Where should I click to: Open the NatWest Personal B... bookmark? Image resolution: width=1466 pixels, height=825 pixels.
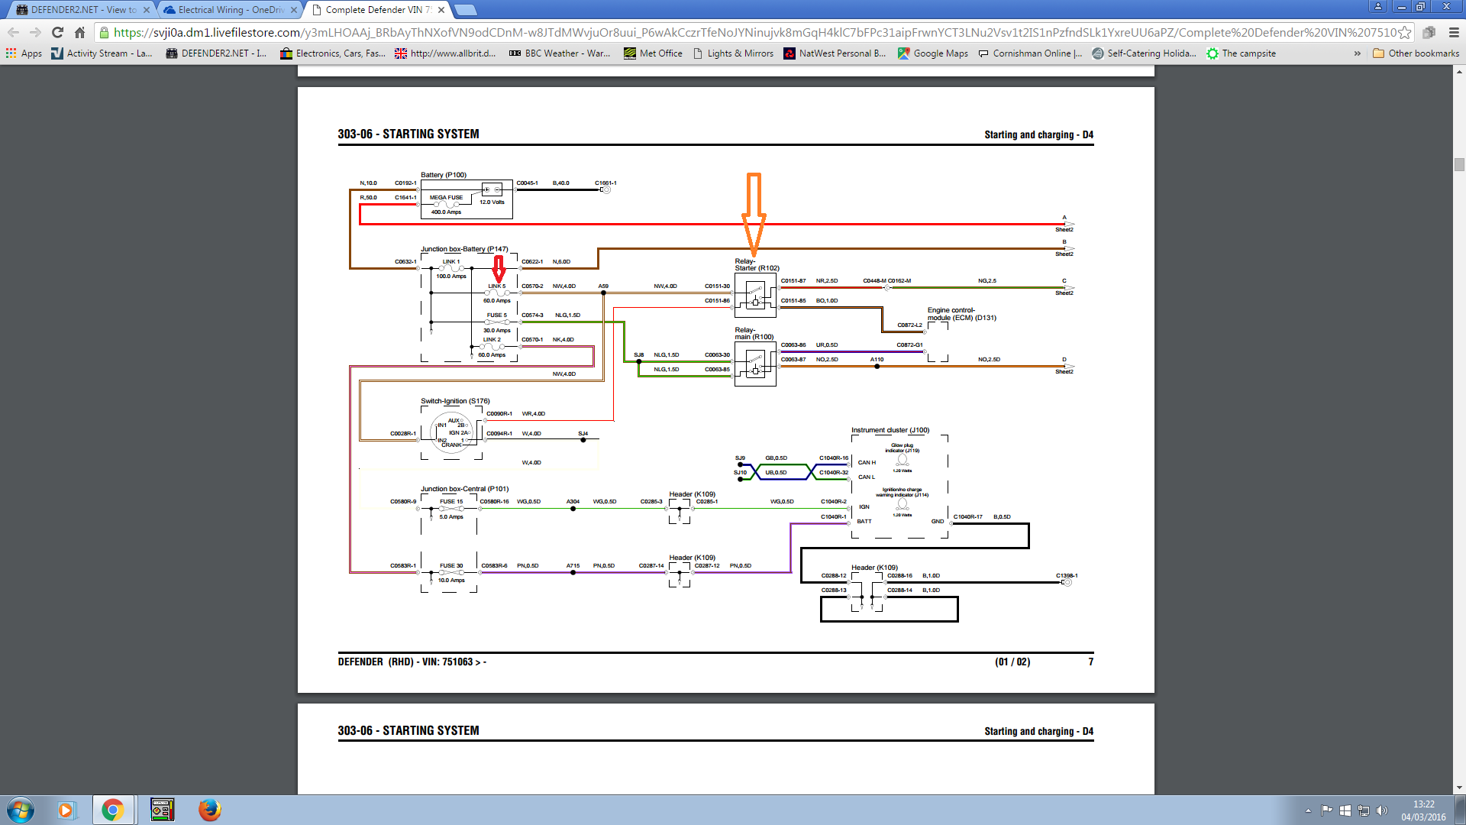[x=835, y=53]
